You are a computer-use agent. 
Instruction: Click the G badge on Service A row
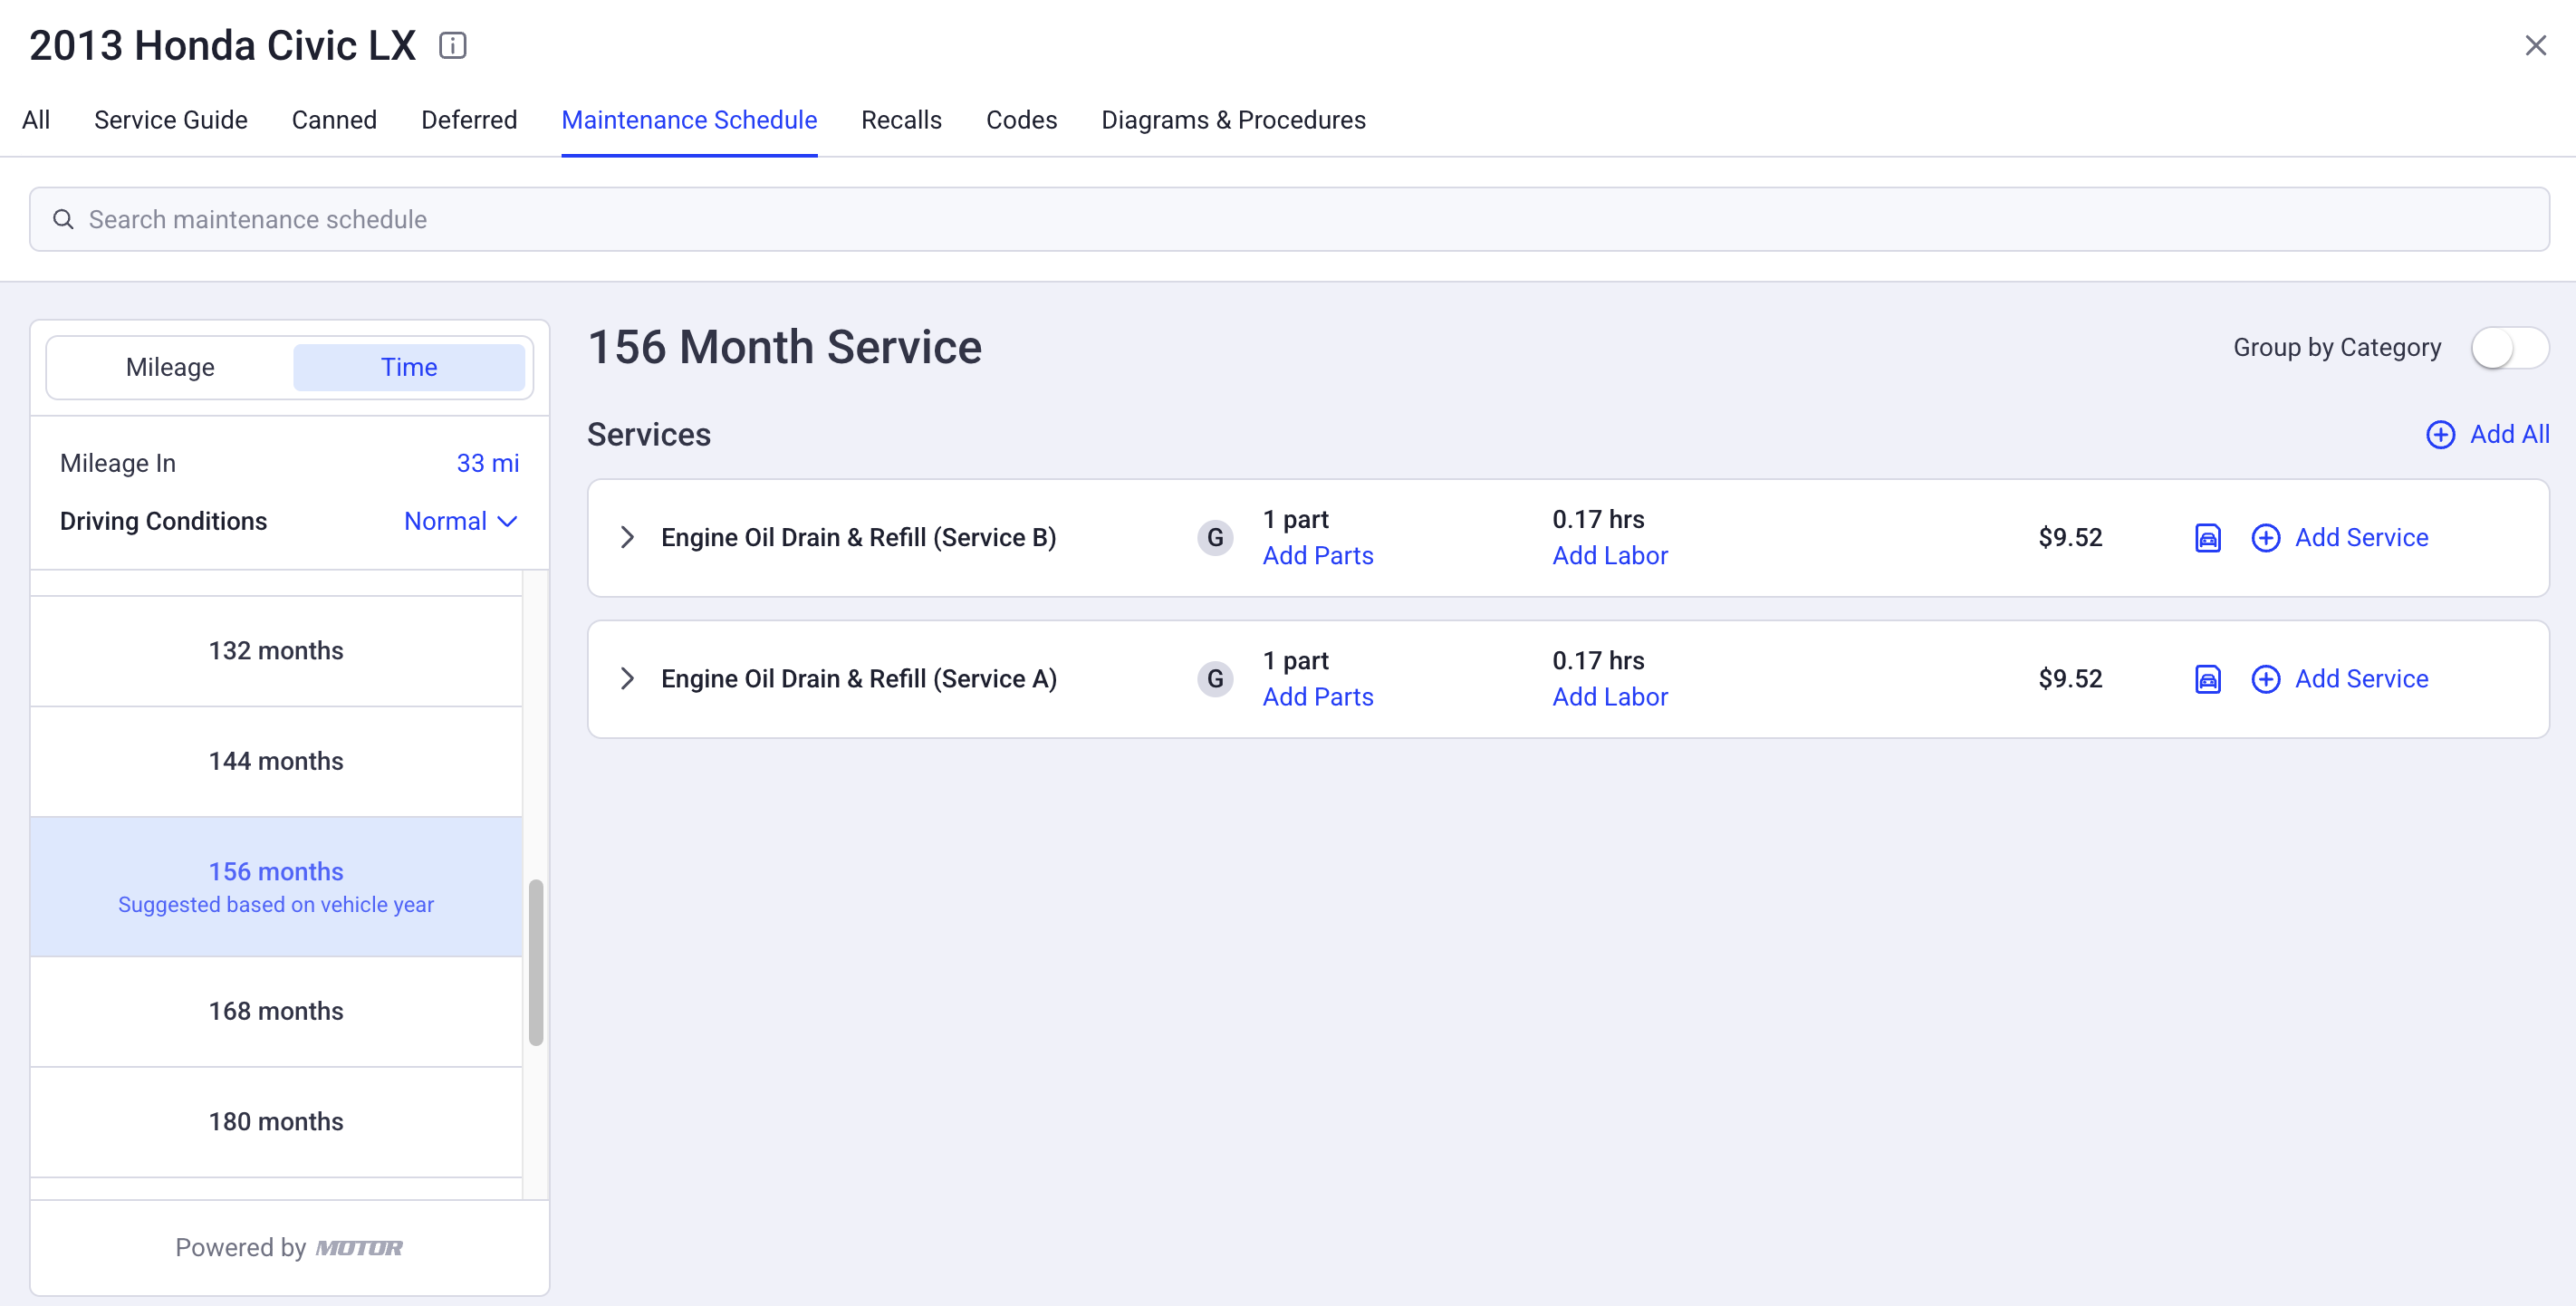1215,679
